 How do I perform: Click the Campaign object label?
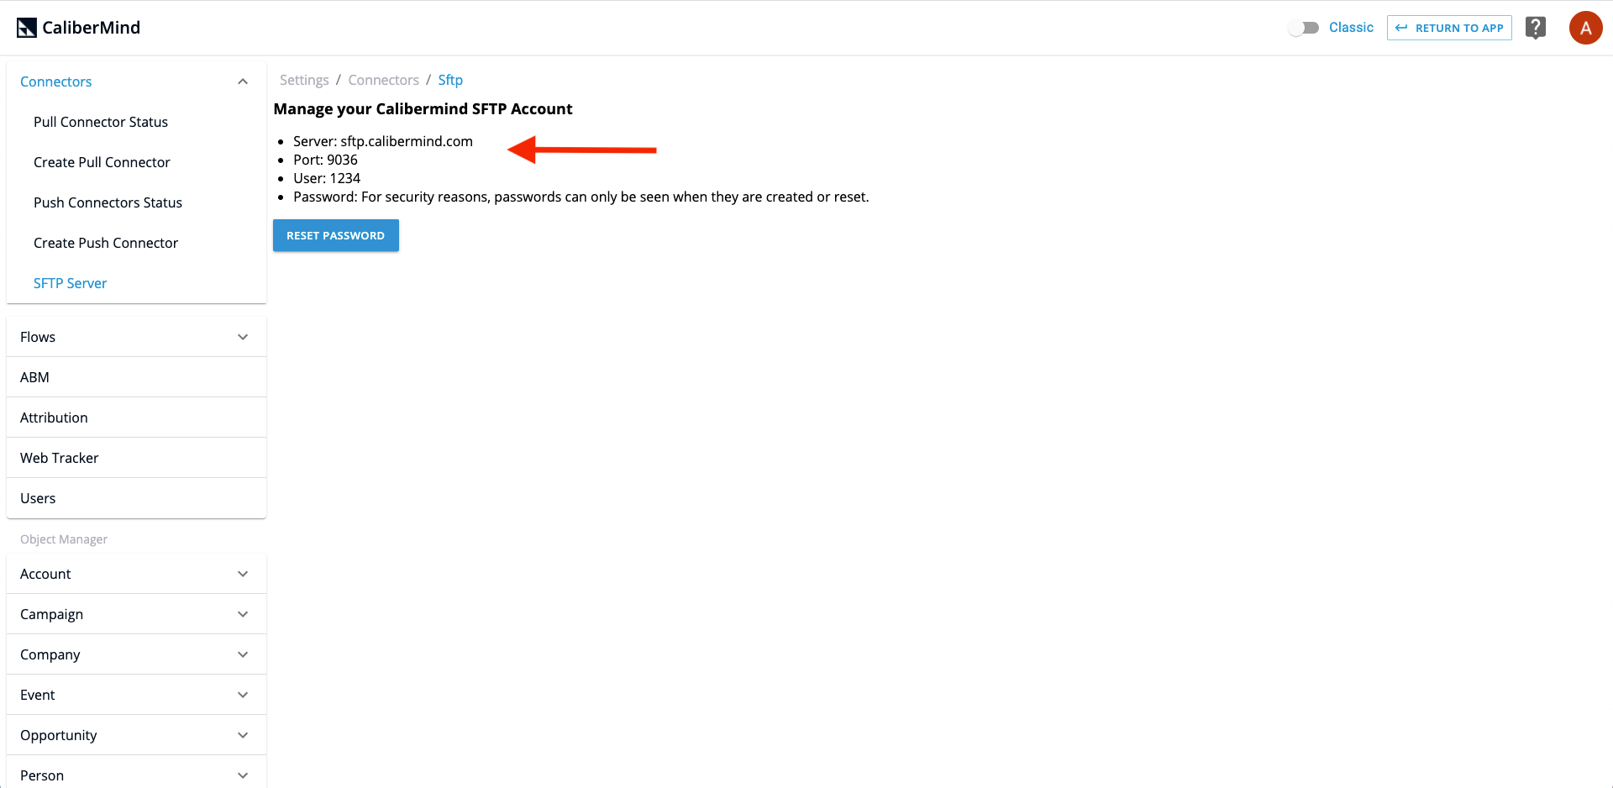[x=51, y=614]
